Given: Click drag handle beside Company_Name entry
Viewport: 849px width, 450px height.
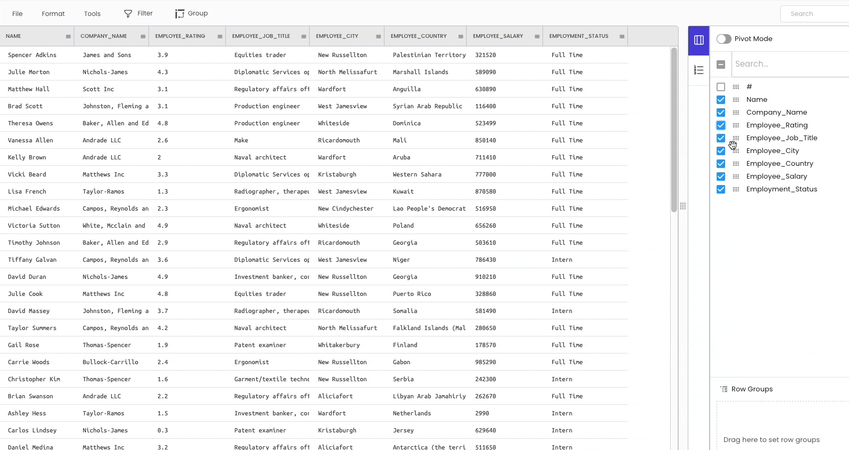Looking at the screenshot, I should coord(736,112).
